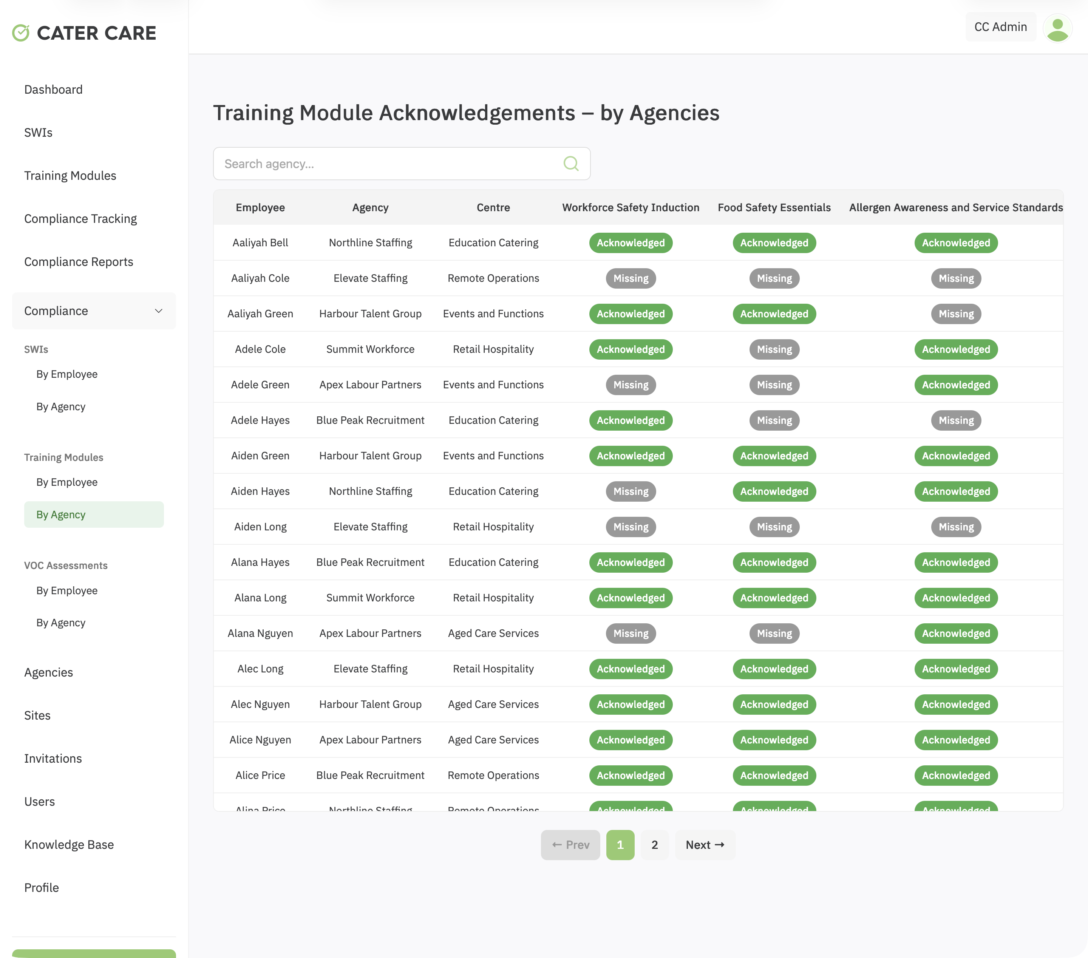Viewport: 1088px width, 958px height.
Task: Focus the Search agency input field
Action: pos(401,164)
